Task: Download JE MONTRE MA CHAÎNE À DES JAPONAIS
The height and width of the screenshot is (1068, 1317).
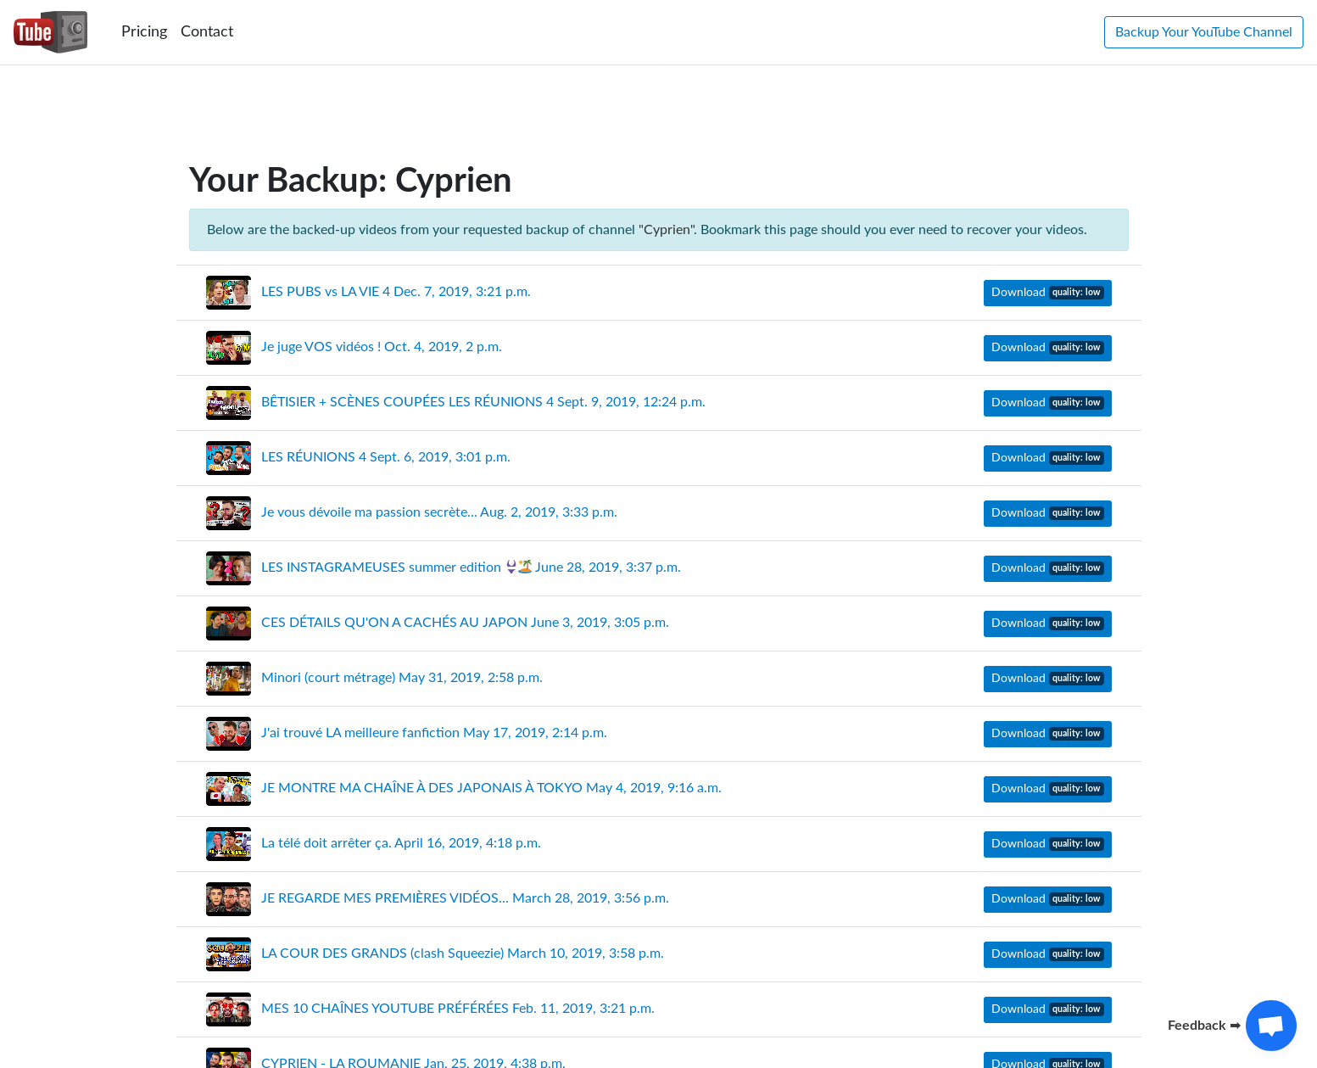Action: pos(1047,789)
